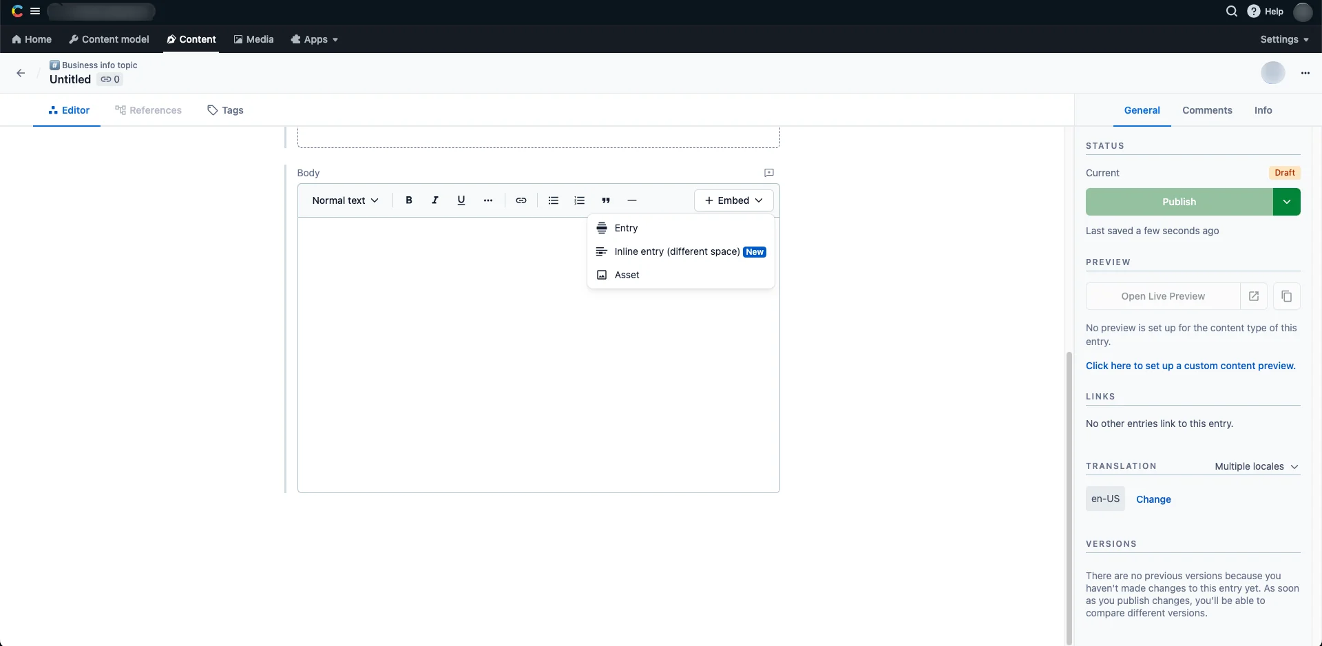Toggle italic formatting
This screenshot has width=1322, height=646.
435,200
